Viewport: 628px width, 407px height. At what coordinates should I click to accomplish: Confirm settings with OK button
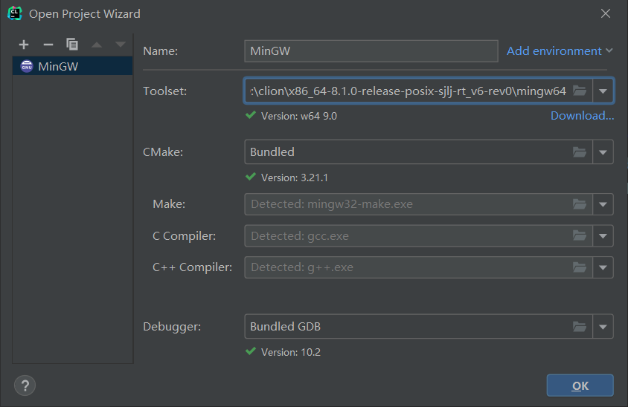580,385
